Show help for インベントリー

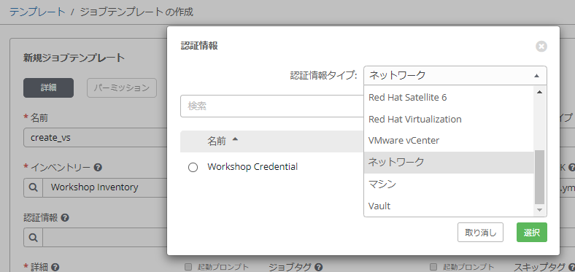pyautogui.click(x=98, y=168)
